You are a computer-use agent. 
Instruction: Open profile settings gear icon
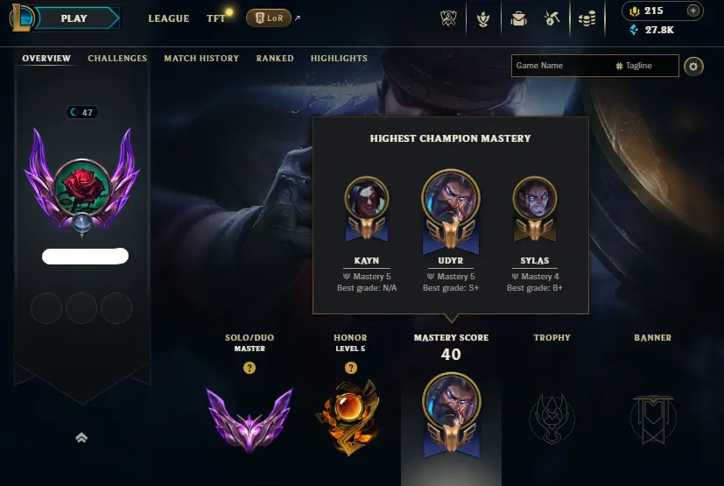[x=693, y=66]
